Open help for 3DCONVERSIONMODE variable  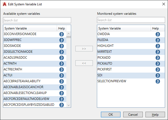point(61,34)
